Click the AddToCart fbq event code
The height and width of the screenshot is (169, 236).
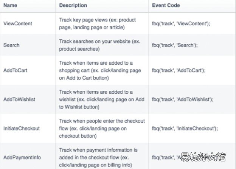tap(179, 70)
